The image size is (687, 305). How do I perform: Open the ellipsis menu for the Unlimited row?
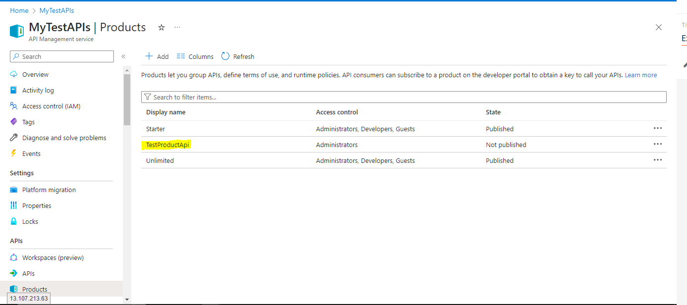coord(658,160)
